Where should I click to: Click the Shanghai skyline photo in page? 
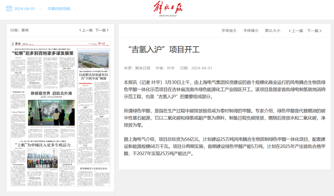click(x=42, y=158)
